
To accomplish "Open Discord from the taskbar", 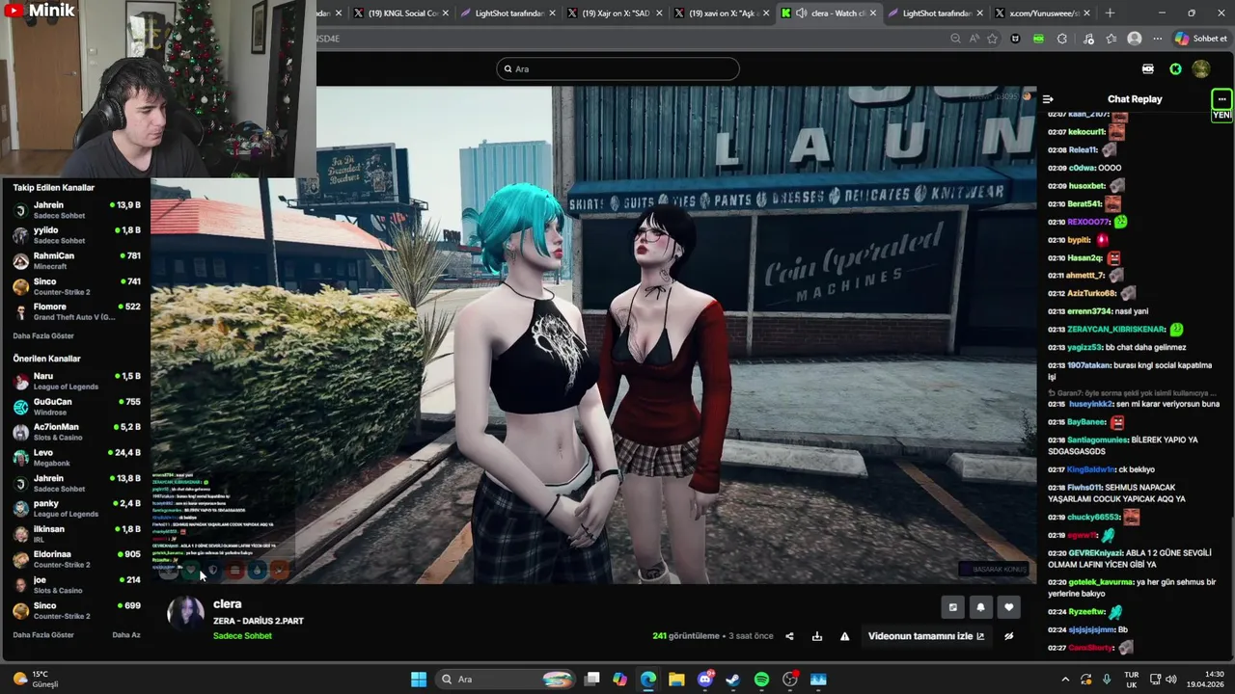I will 705,680.
